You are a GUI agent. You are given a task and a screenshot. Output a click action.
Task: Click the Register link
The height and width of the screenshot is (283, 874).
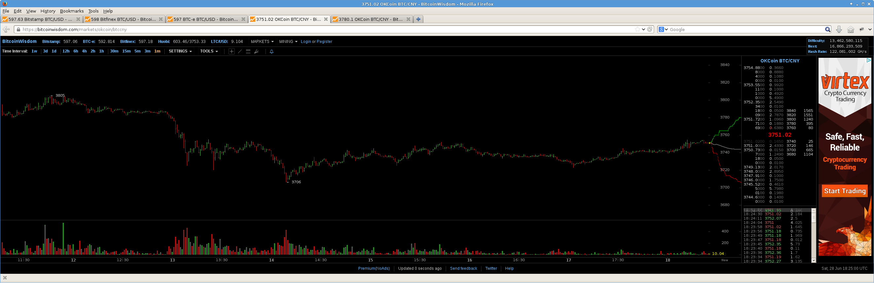pos(324,42)
